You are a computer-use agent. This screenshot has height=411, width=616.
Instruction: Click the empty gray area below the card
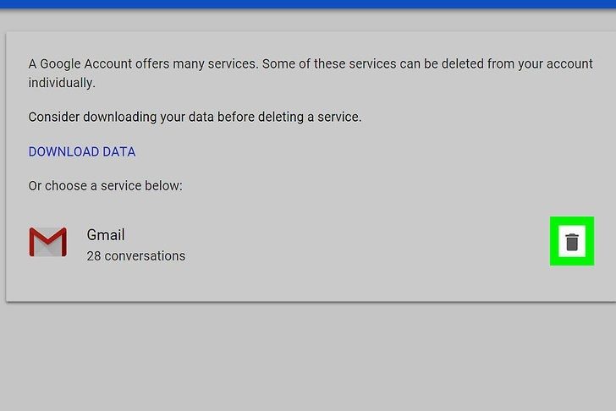pyautogui.click(x=308, y=355)
